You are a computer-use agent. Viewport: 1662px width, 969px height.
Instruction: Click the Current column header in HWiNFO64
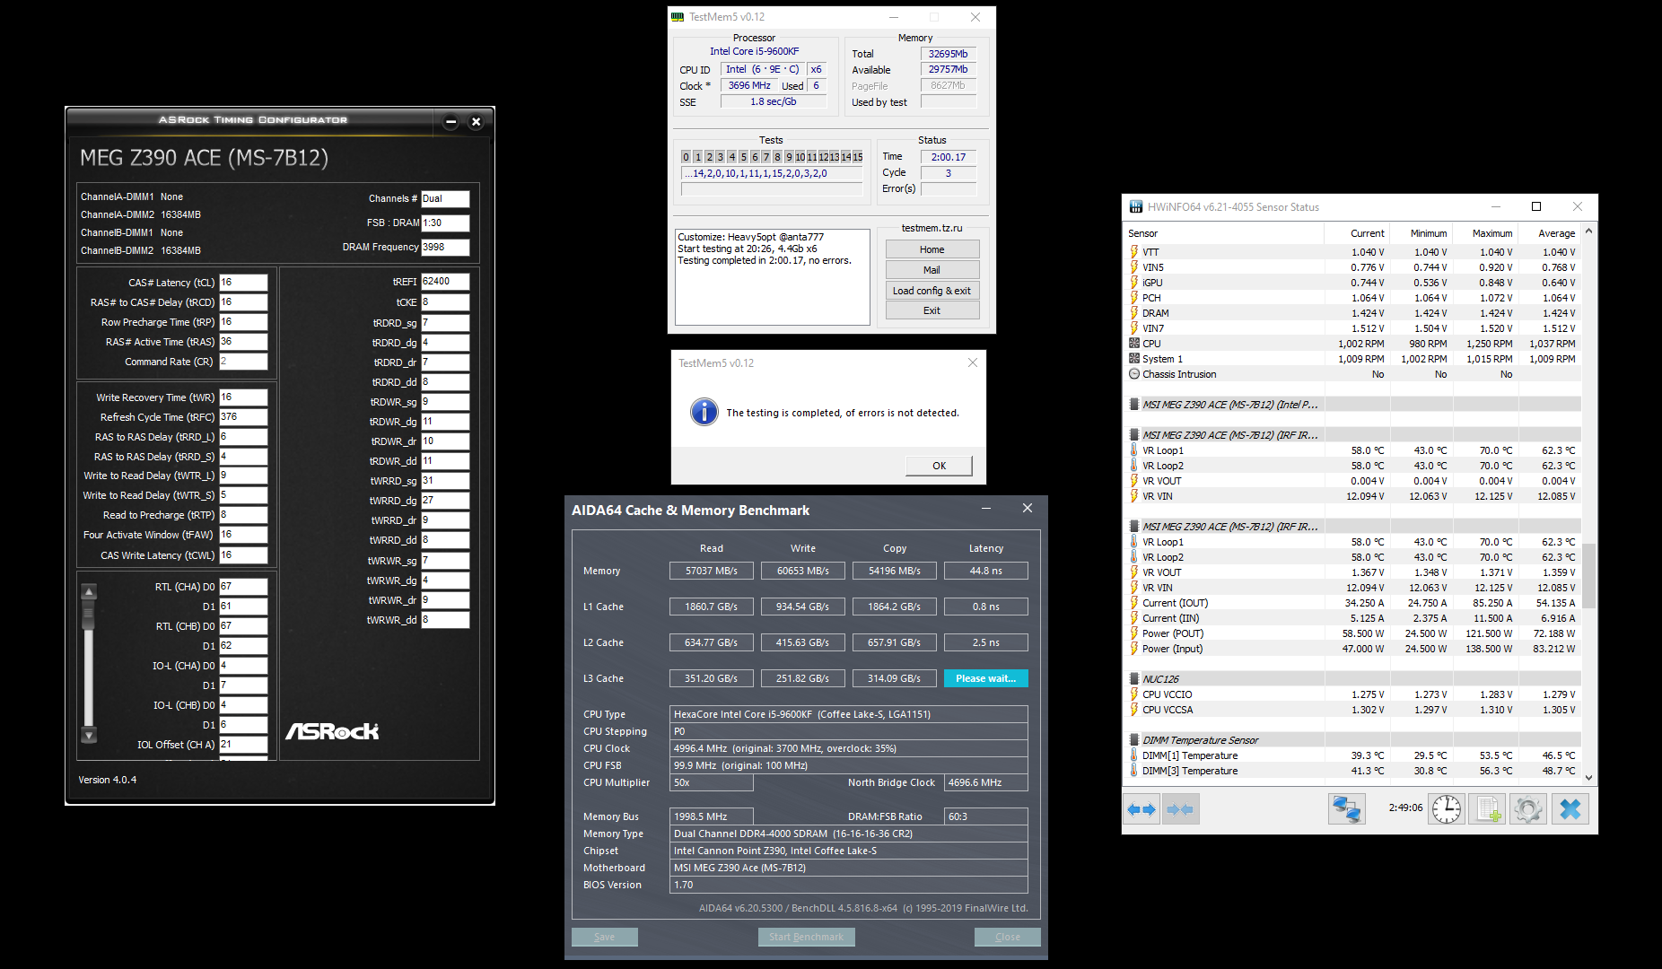point(1368,233)
